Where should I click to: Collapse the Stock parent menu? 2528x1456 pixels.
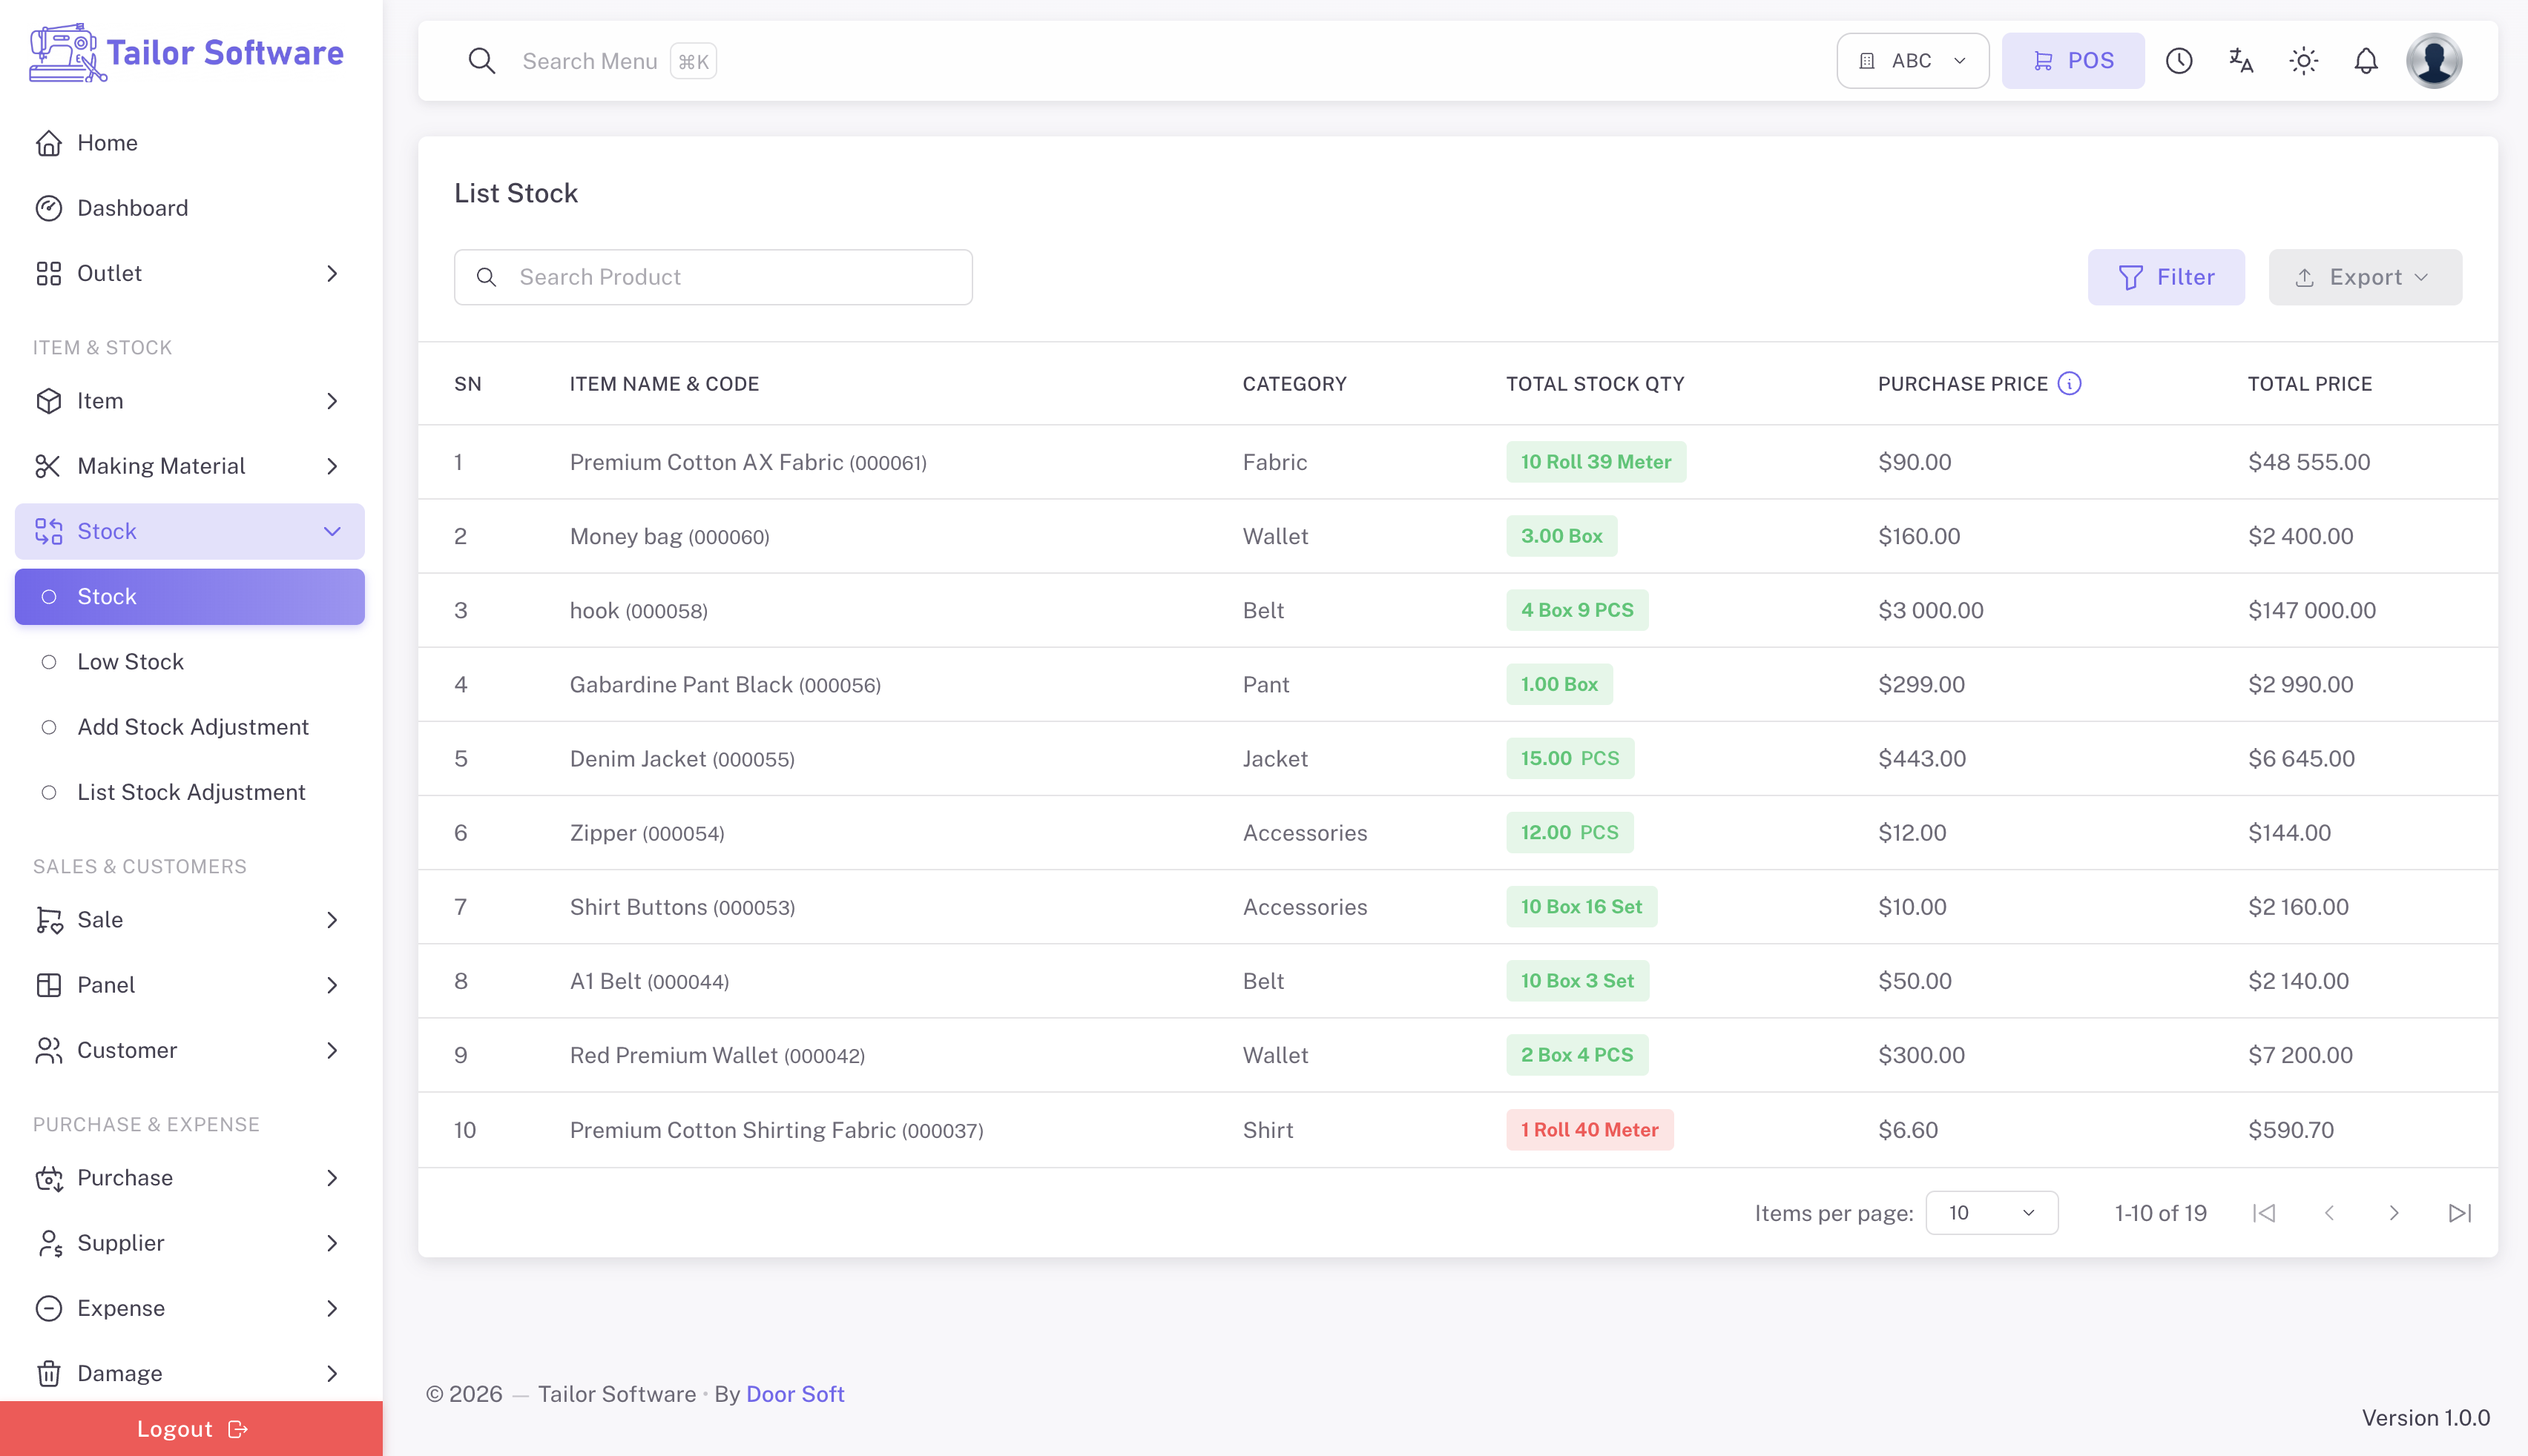(189, 531)
